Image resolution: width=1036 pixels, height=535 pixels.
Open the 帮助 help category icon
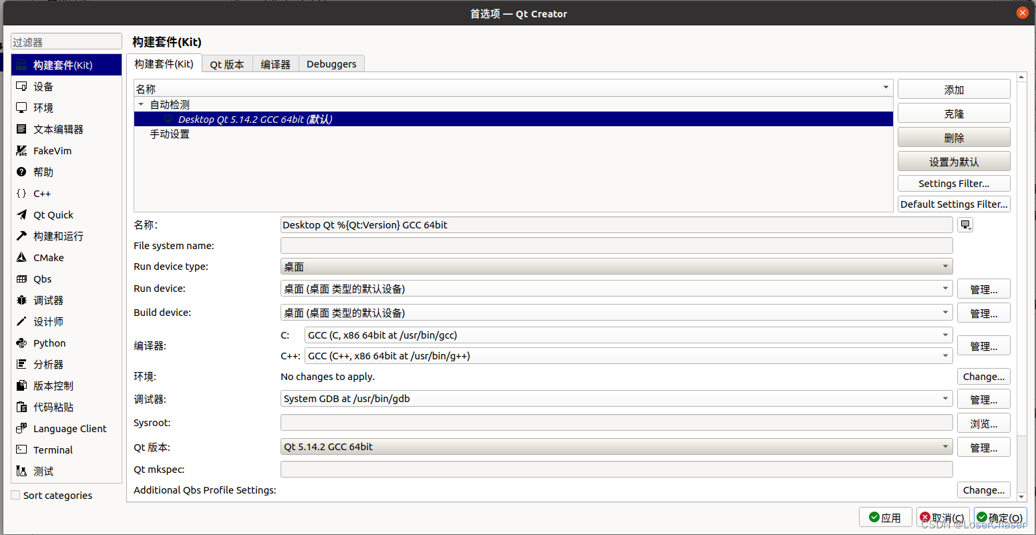tap(21, 172)
